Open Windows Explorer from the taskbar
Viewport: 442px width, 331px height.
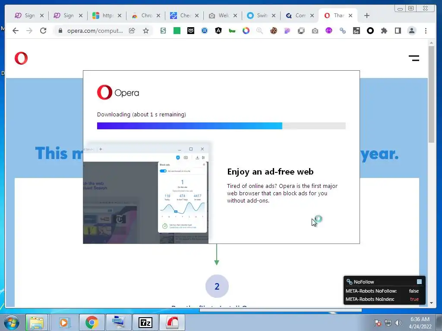pyautogui.click(x=37, y=322)
